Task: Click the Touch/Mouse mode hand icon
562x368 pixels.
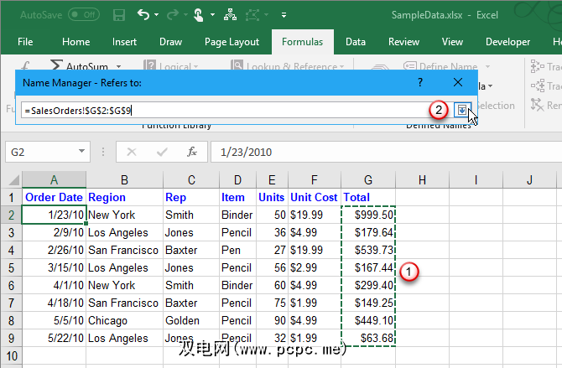Action: pyautogui.click(x=198, y=15)
